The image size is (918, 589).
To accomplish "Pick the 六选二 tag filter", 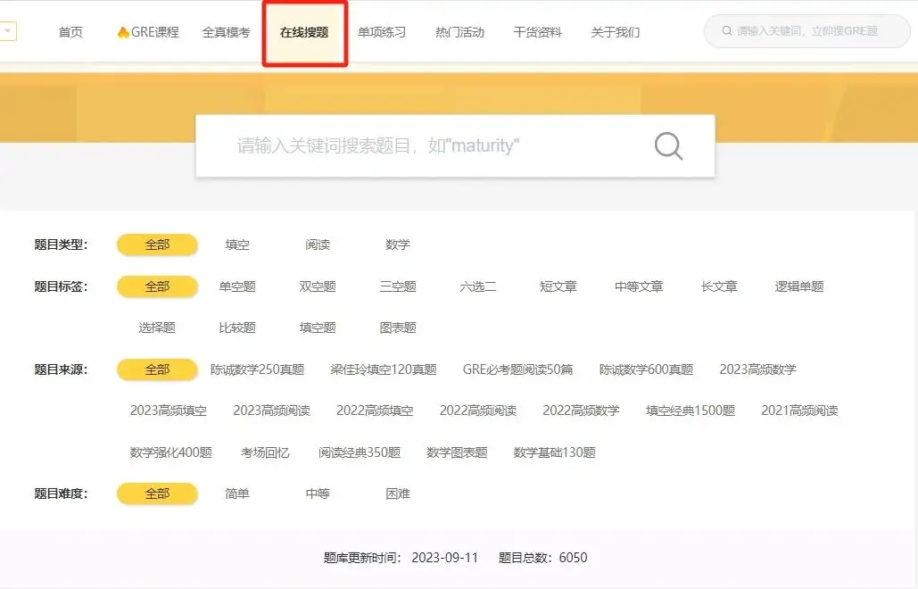I will click(478, 286).
